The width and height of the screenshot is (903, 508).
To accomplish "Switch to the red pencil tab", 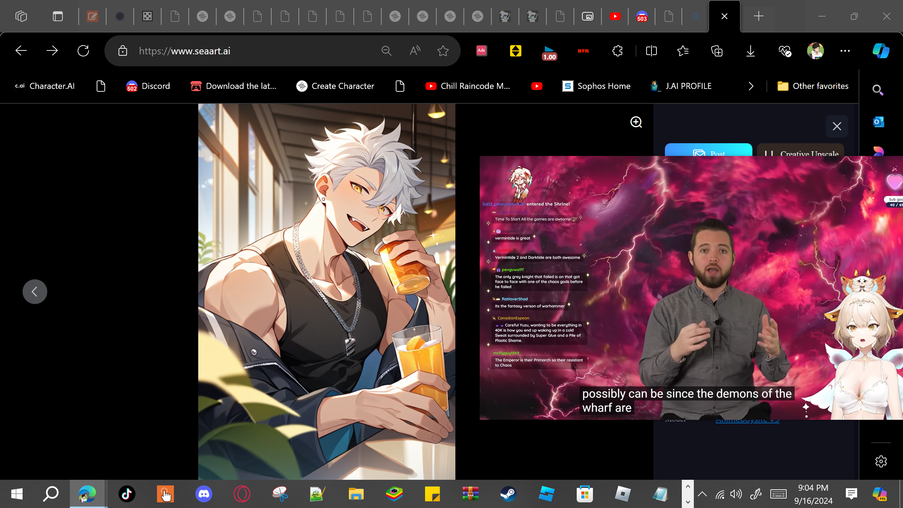I will [92, 16].
